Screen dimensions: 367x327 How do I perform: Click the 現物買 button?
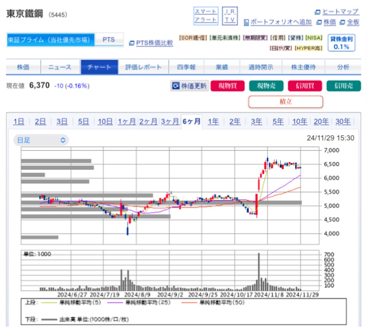point(228,86)
